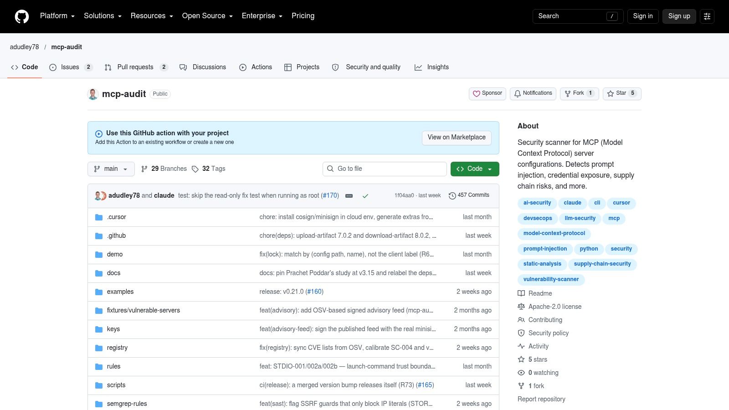The image size is (729, 410).
Task: Expand the Solutions menu
Action: [x=103, y=16]
